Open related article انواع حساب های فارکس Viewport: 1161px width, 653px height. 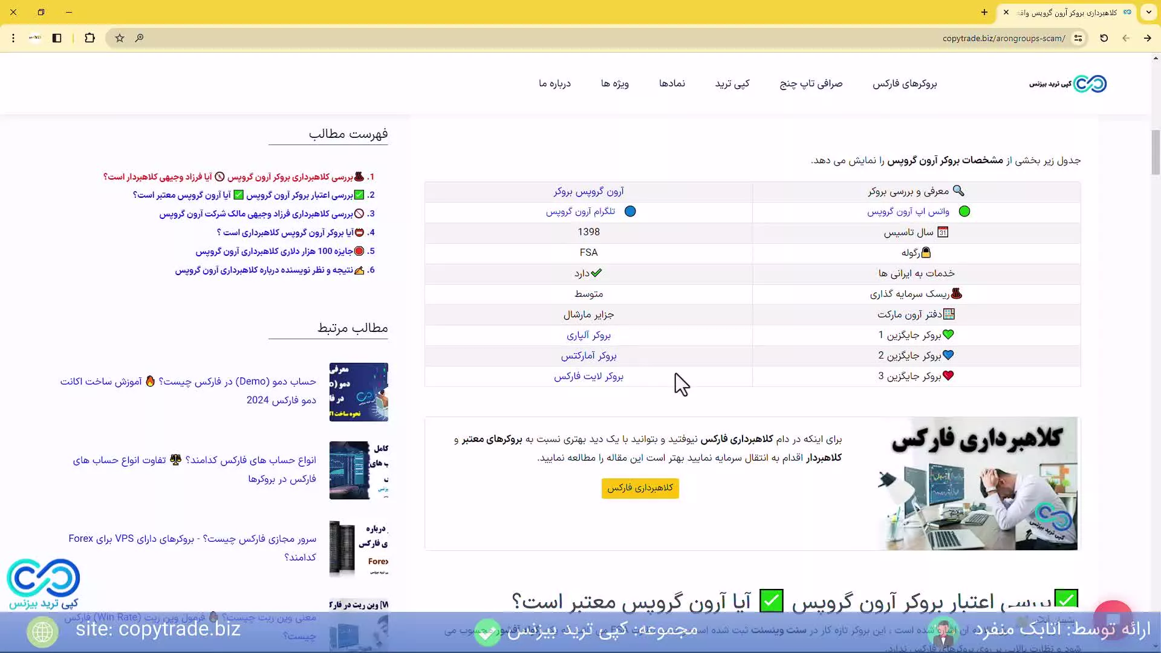194,469
